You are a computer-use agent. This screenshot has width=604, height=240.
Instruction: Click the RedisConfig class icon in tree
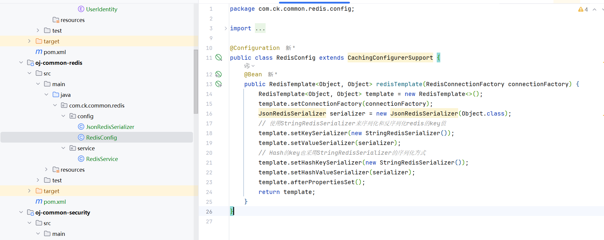[81, 137]
